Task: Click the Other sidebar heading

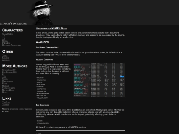Action: [x=8, y=52]
